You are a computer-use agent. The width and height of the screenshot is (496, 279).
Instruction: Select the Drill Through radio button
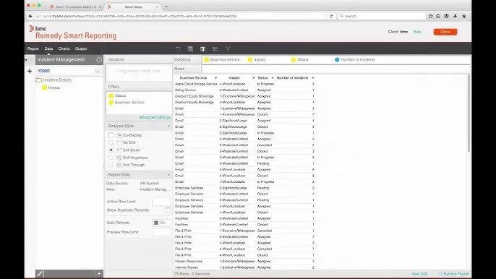tap(111, 165)
